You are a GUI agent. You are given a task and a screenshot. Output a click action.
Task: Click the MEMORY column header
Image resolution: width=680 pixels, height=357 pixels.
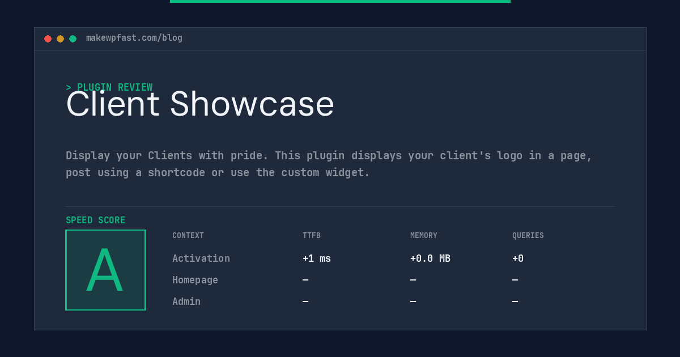[424, 236]
